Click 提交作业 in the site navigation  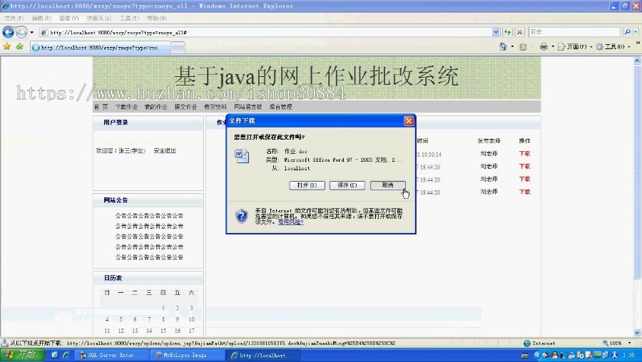pos(185,107)
